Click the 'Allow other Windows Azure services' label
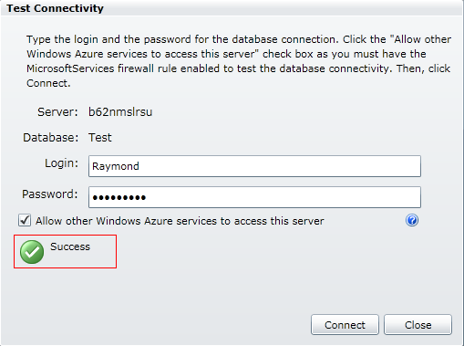The width and height of the screenshot is (464, 346). pos(180,221)
